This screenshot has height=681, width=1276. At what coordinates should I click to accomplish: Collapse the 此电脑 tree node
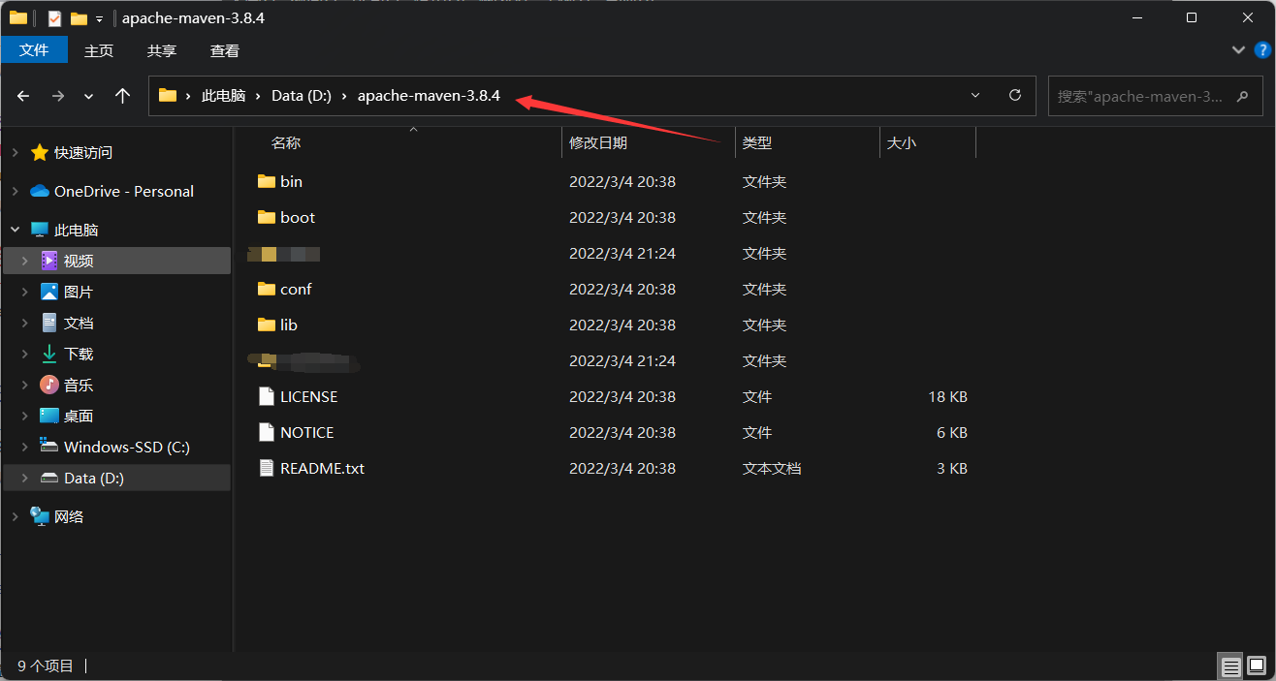point(15,231)
